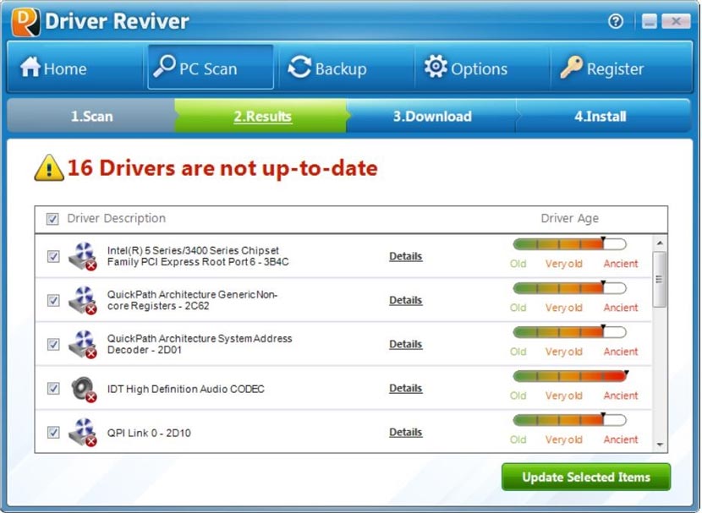Open Details for the QuickPath System Address Decoder

point(405,344)
